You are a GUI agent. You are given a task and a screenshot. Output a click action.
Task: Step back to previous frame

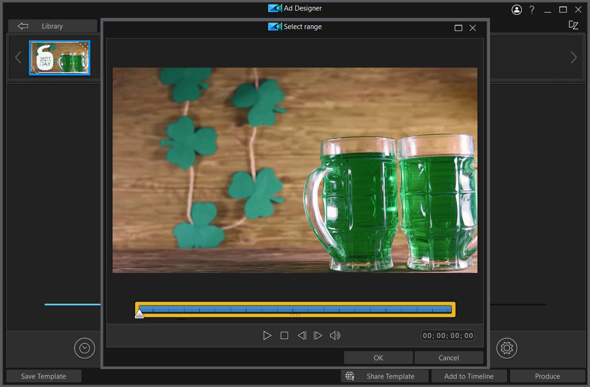click(x=301, y=335)
